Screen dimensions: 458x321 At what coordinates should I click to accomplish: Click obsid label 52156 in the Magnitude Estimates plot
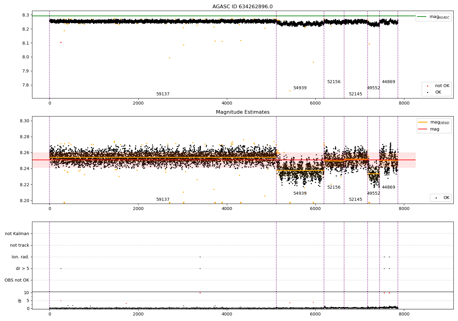click(x=334, y=187)
